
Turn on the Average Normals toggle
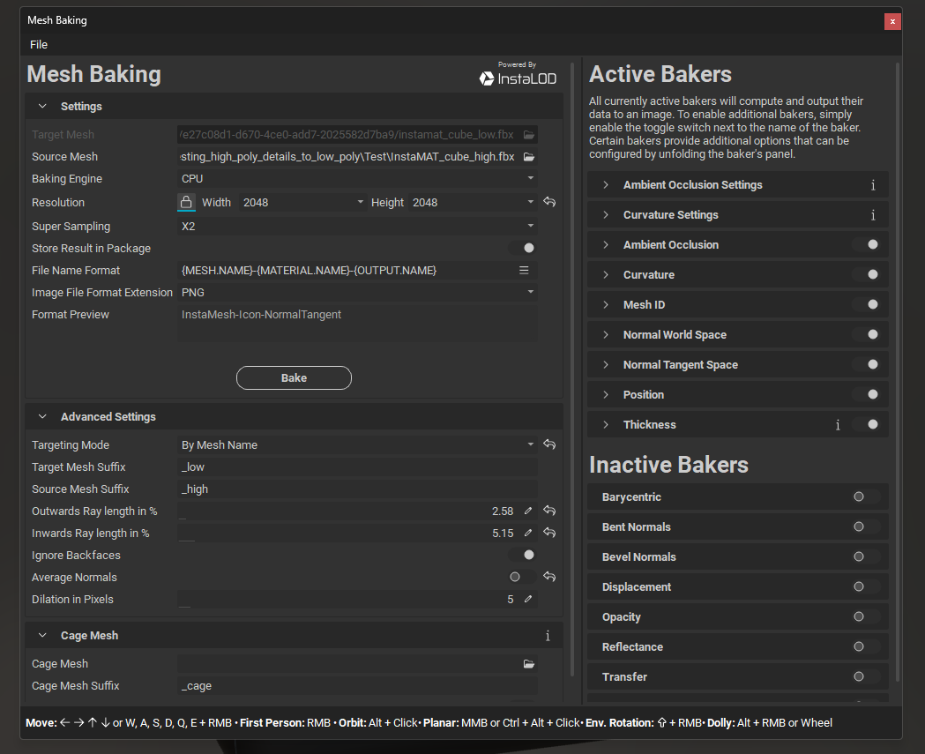(520, 578)
